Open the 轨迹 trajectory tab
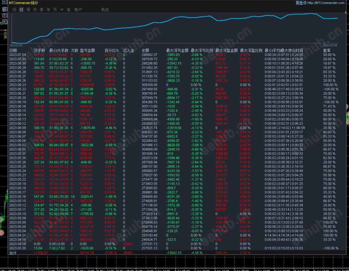Image resolution: width=349 pixels, height=271 pixels. [x=105, y=9]
